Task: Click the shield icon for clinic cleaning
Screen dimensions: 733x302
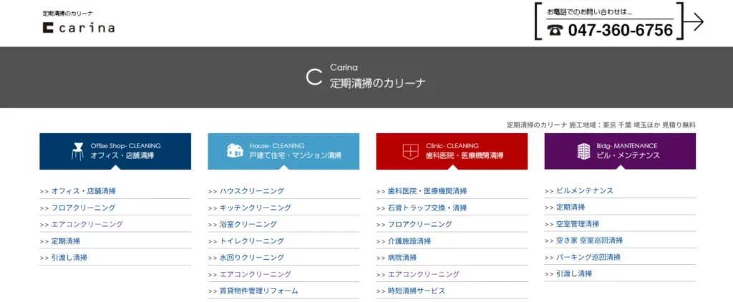Action: click(409, 151)
